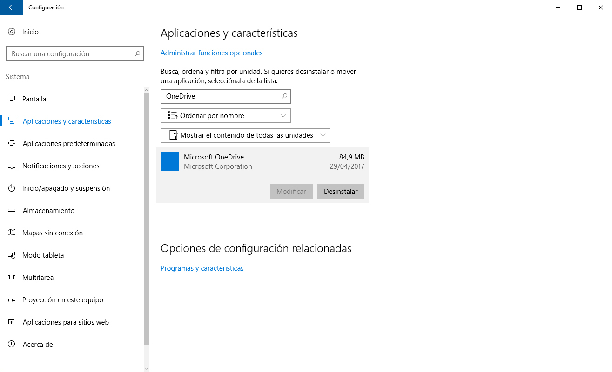612x372 pixels.
Task: Close the Configuración window
Action: point(601,7)
